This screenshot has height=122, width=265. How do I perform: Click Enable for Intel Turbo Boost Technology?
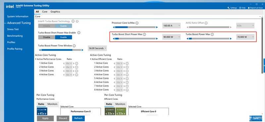pos(64,26)
